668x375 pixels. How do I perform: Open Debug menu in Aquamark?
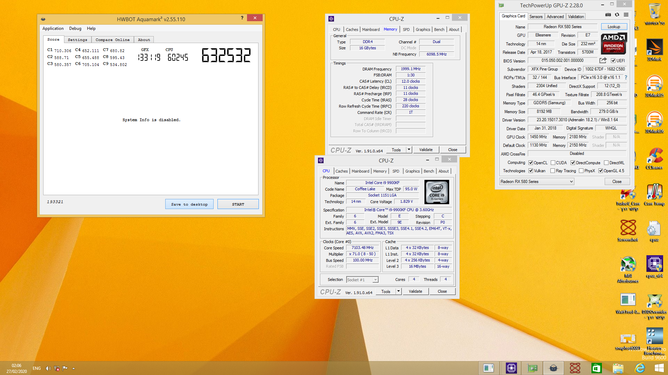75,28
